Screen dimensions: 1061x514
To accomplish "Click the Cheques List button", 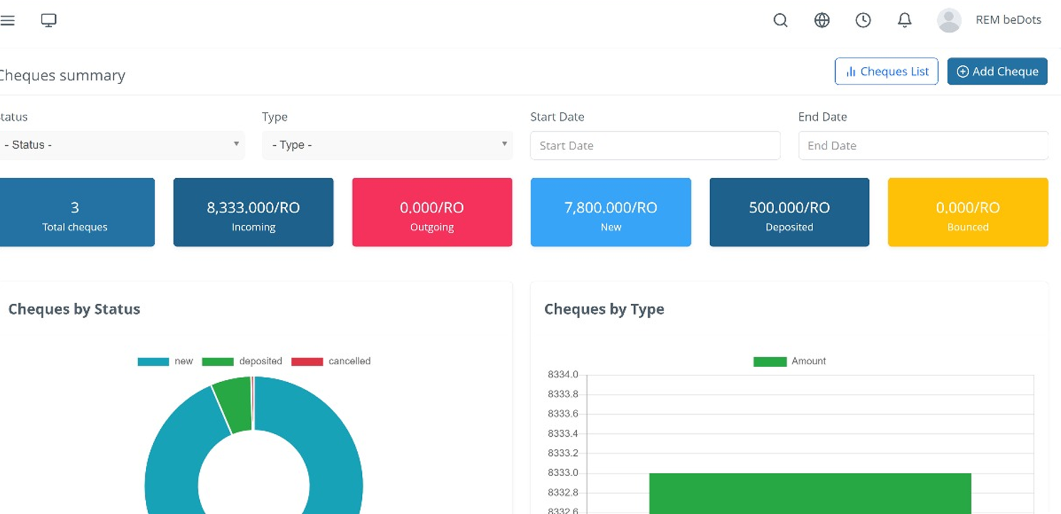I will tap(886, 71).
